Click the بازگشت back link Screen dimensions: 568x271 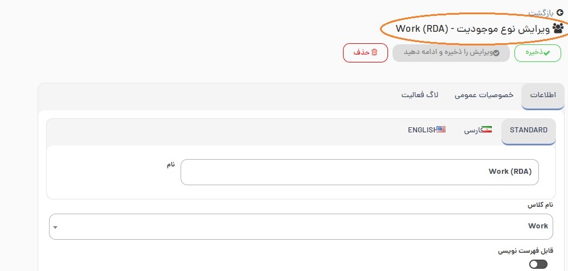pos(541,12)
